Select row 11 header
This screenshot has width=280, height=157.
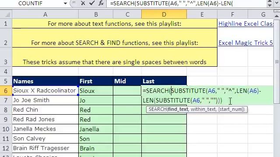pos(6,139)
